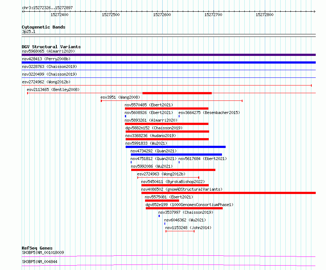Click the second esv2724963 (Wong2012b) label
Viewport: 326px width, 270px height.
161,174
